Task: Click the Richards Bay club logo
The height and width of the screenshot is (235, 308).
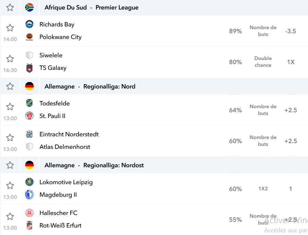Action: point(30,24)
